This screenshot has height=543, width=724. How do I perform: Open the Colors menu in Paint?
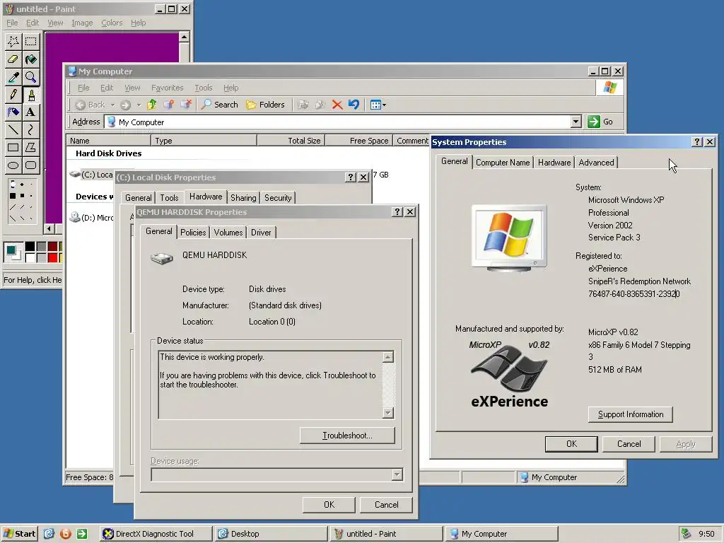click(x=112, y=23)
